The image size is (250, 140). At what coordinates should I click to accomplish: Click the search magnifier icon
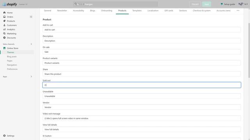click(76, 4)
